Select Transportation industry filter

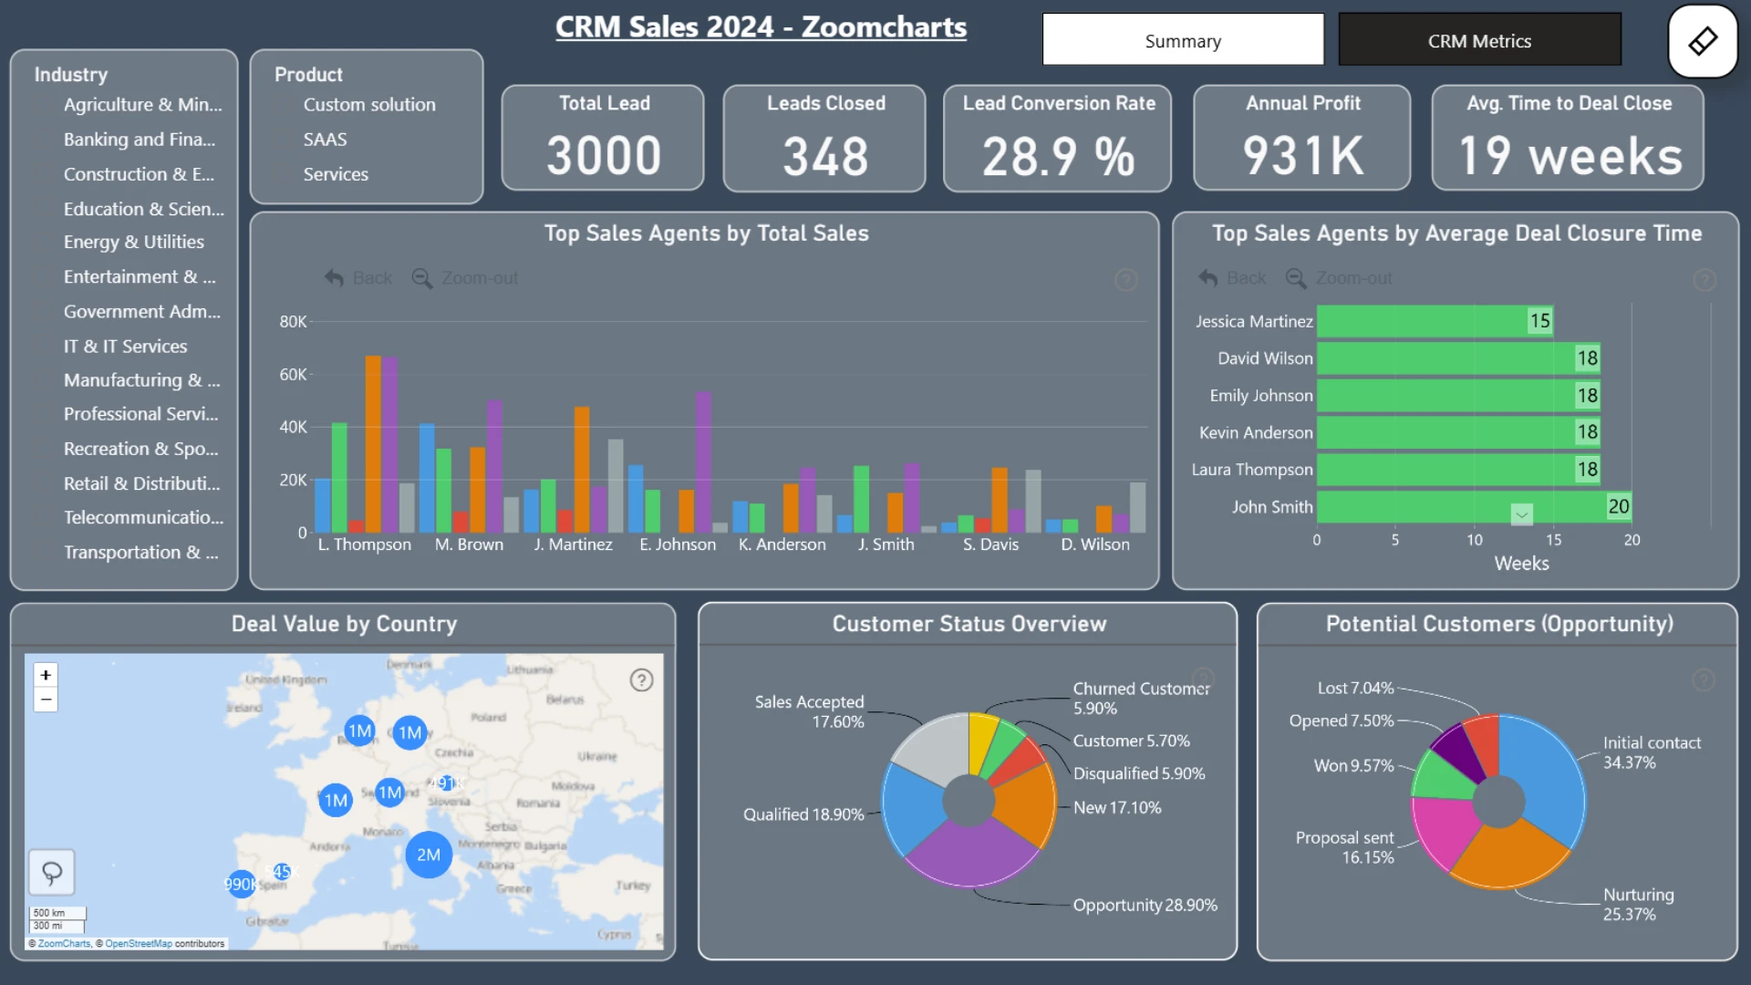(x=140, y=552)
